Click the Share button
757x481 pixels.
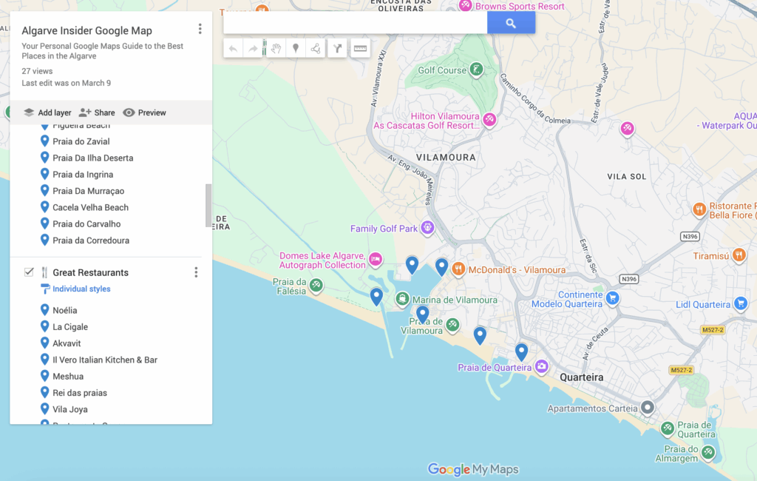pos(97,112)
